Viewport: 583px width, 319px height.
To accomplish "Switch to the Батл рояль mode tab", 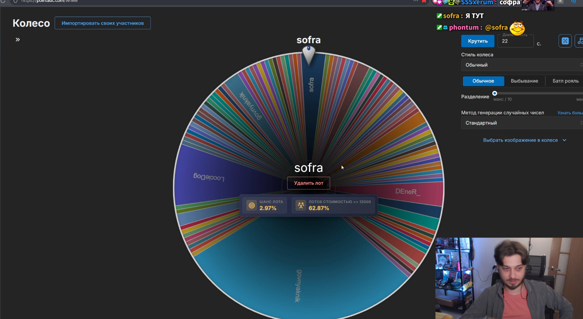I will 565,81.
